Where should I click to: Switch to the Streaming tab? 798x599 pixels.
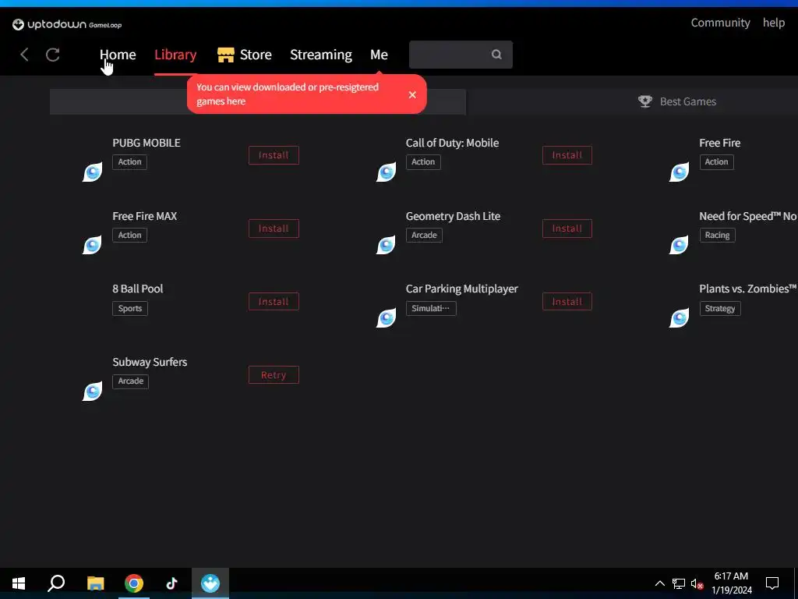(x=320, y=55)
